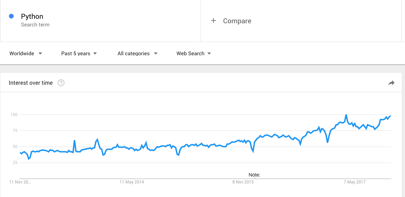Click the 7 May 2017 axis label

(355, 182)
